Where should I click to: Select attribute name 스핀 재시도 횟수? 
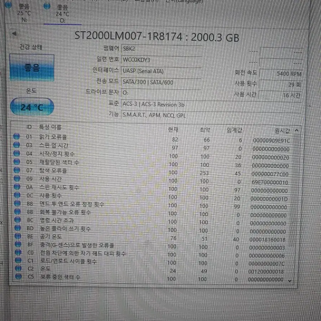tap(59, 187)
